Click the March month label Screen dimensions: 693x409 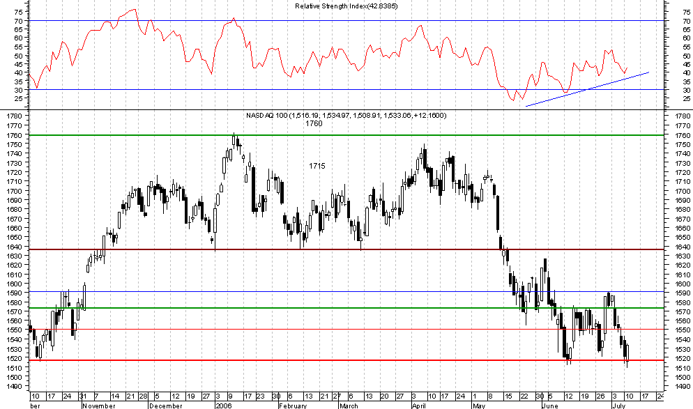[x=349, y=406]
